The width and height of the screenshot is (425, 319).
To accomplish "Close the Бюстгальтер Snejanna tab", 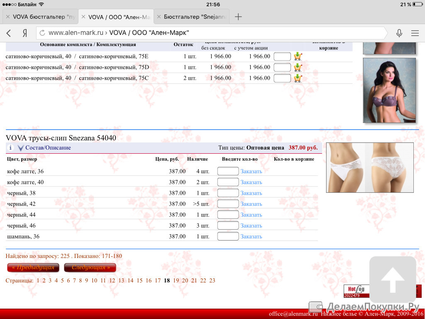I will click(159, 17).
